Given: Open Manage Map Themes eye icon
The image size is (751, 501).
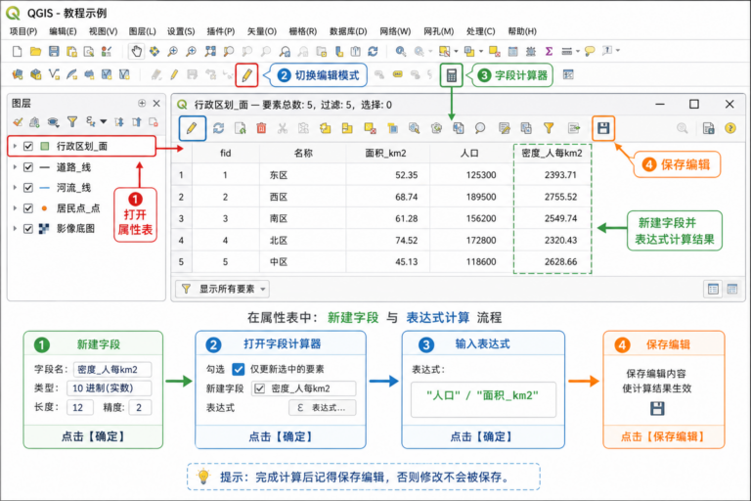Looking at the screenshot, I should [x=53, y=122].
